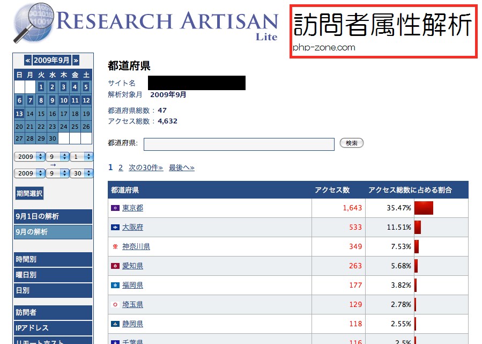Screen dimensions: 482x344
Task: Click the Osaka 11.51% red bar
Action: 418,228
